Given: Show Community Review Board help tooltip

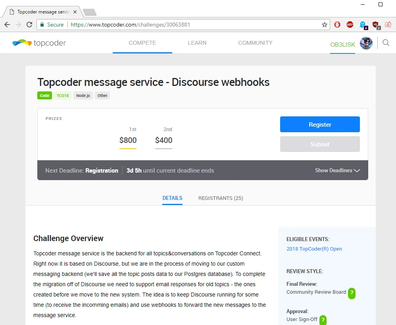Looking at the screenshot, I should click(x=352, y=293).
